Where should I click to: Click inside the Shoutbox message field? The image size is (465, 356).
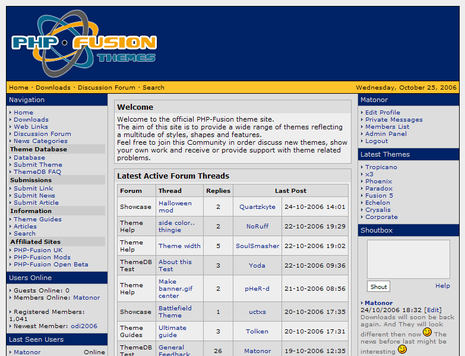(x=409, y=259)
